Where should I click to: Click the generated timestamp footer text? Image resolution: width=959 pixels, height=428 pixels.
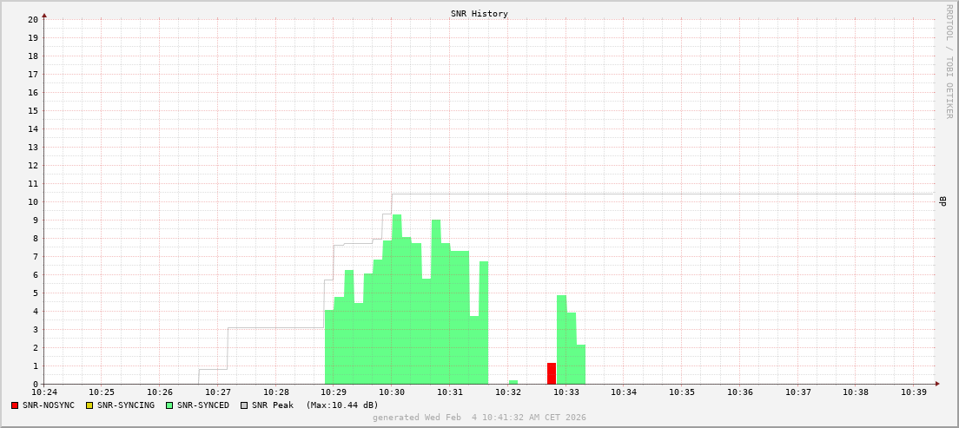479,418
